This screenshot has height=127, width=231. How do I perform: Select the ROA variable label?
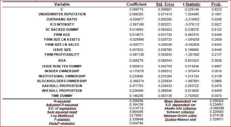click(62, 60)
